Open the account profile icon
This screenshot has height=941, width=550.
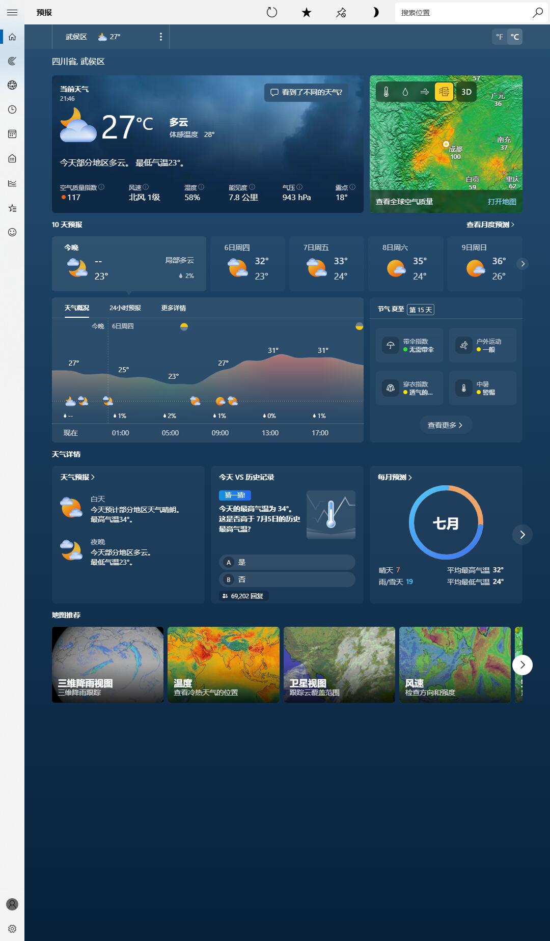pyautogui.click(x=12, y=904)
